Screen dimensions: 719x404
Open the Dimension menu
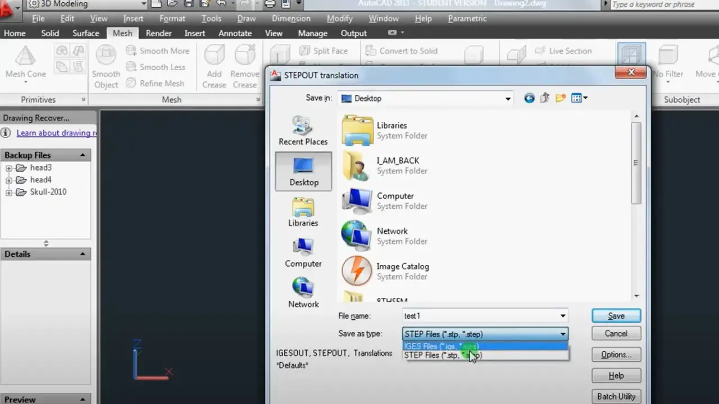click(291, 19)
